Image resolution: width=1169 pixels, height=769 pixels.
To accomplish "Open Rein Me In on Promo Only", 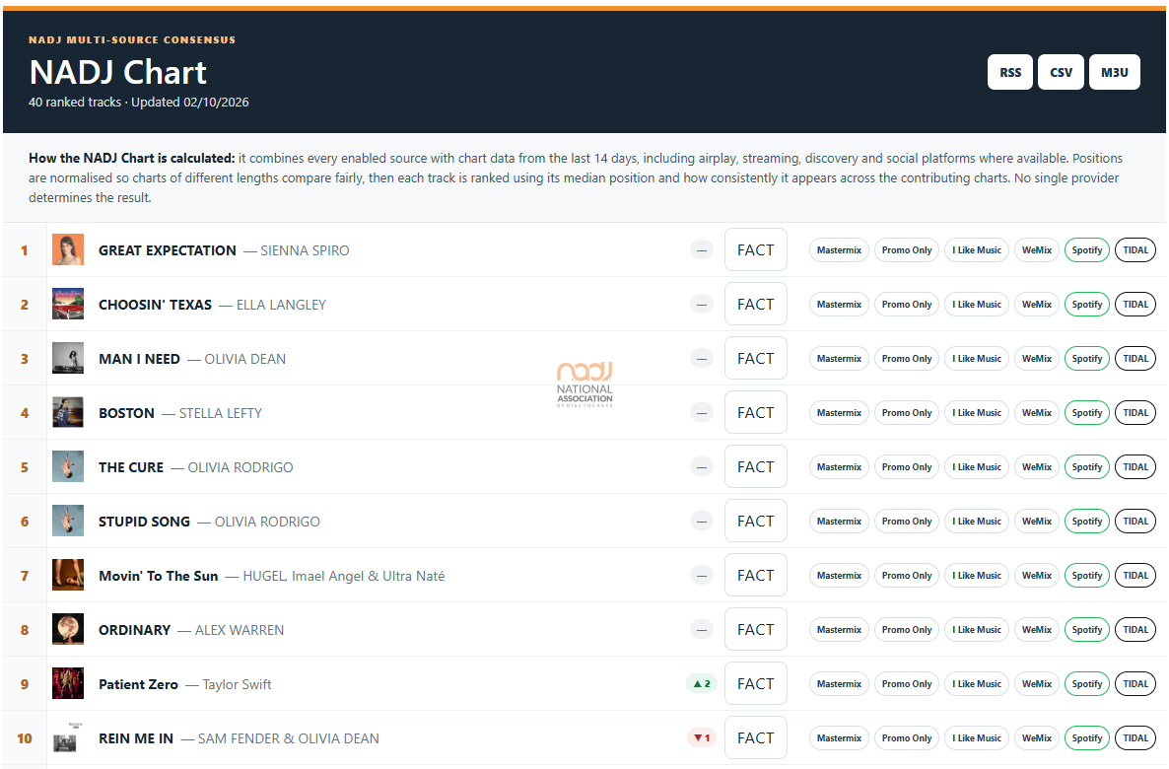I will point(907,738).
